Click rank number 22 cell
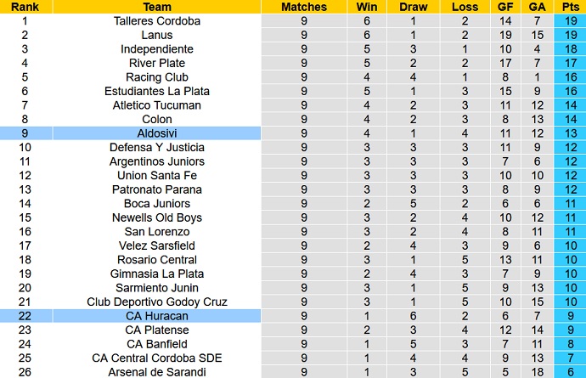Screen dimensions: 586x378 (x=25, y=316)
